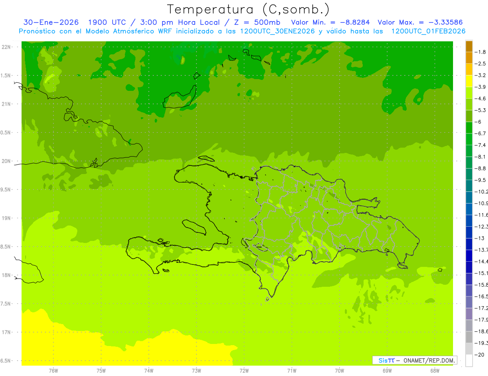Viewport: 488px width, 376px height.
Task: Click the "69W" longitude label
Action: (x=387, y=371)
